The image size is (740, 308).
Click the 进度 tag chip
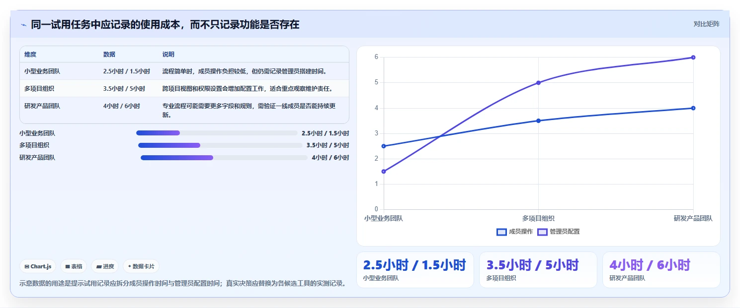(x=105, y=266)
